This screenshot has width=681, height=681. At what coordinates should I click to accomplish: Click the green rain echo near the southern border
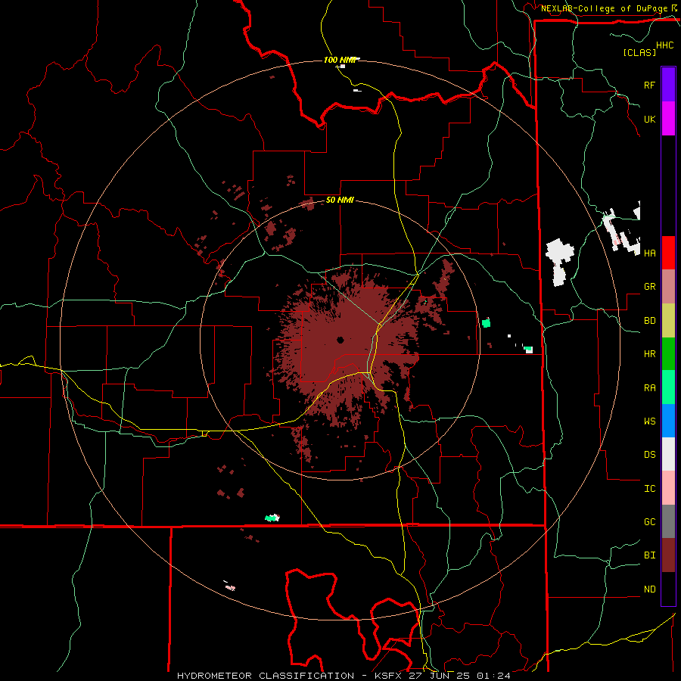point(272,518)
